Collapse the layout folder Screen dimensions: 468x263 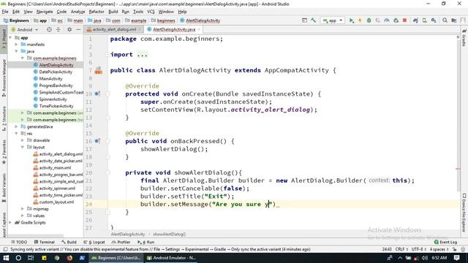pyautogui.click(x=23, y=147)
